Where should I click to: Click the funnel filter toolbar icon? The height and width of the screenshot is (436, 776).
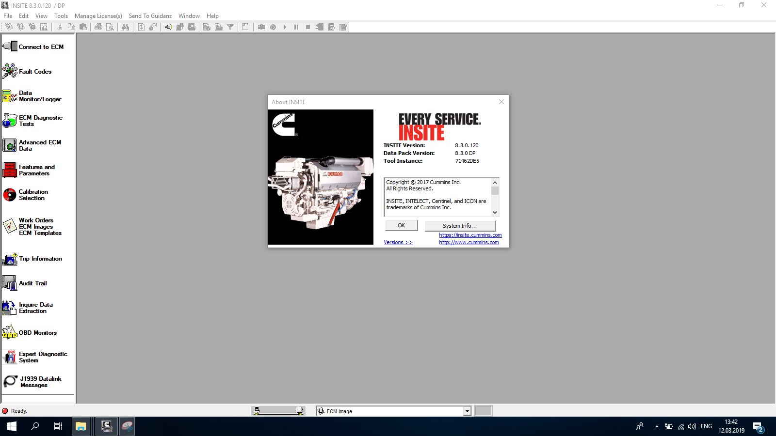(x=230, y=27)
